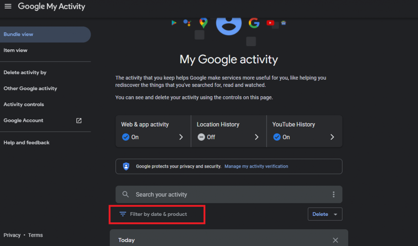Image resolution: width=418 pixels, height=246 pixels.
Task: Open the Terms link
Action: coord(36,235)
